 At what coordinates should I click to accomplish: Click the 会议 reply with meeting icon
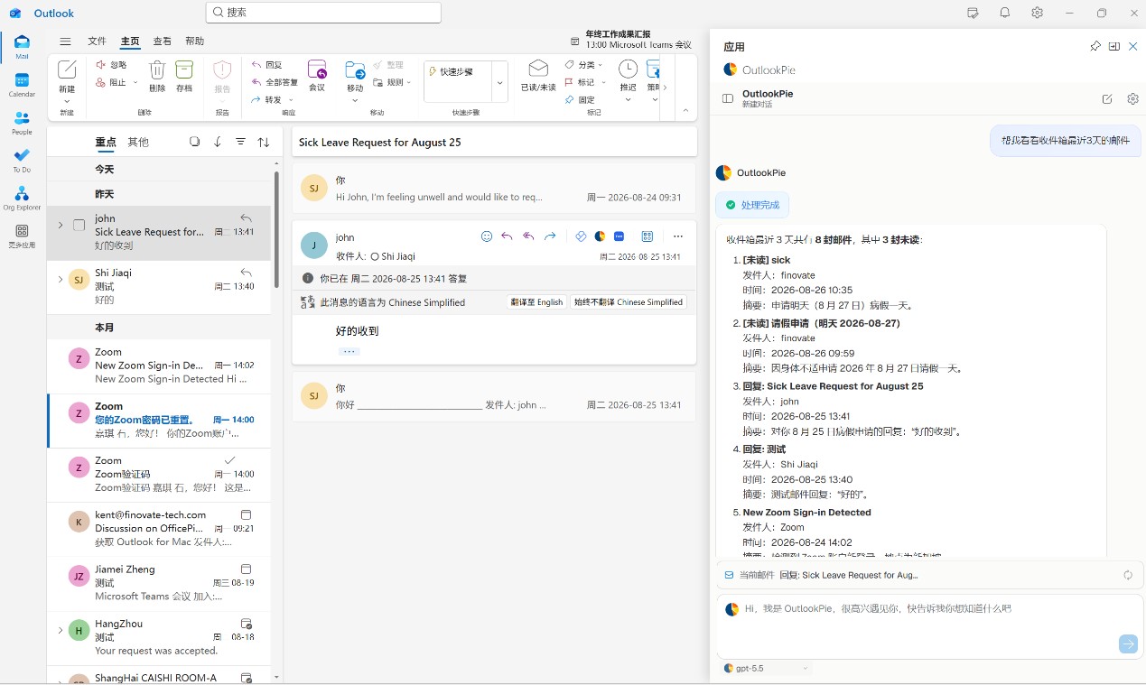[317, 69]
